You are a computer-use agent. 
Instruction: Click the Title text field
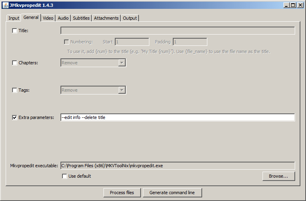(178, 31)
